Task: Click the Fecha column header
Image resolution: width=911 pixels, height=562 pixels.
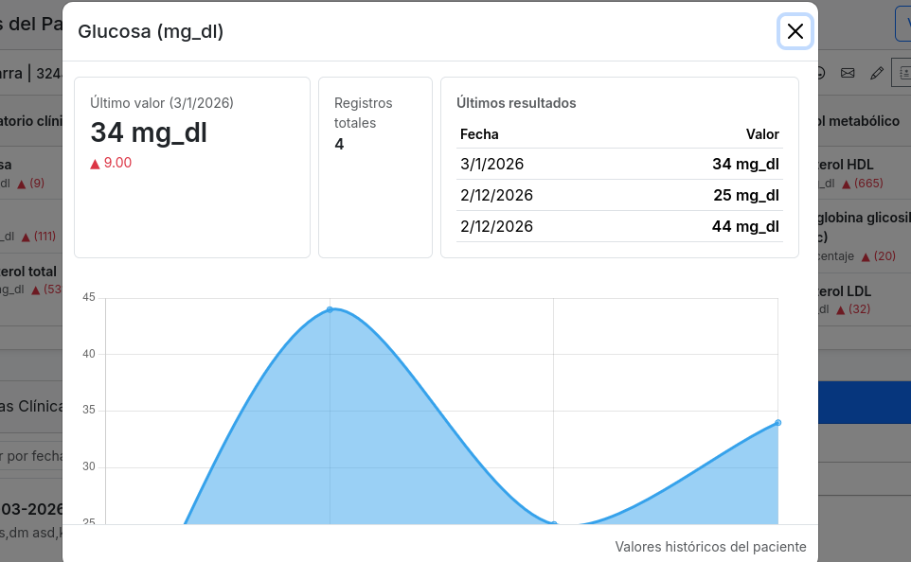Action: point(479,134)
